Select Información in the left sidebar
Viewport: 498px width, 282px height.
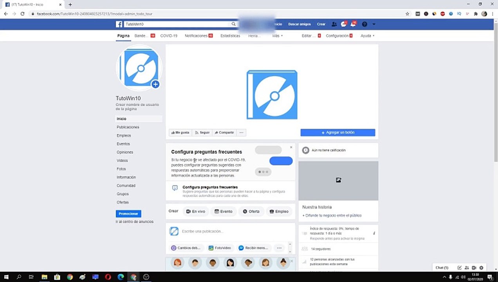click(x=126, y=177)
